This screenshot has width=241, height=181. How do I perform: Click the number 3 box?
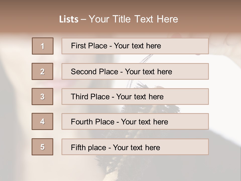[43, 97]
